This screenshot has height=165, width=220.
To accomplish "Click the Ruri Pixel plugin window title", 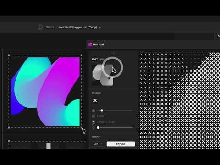I will point(99,44).
